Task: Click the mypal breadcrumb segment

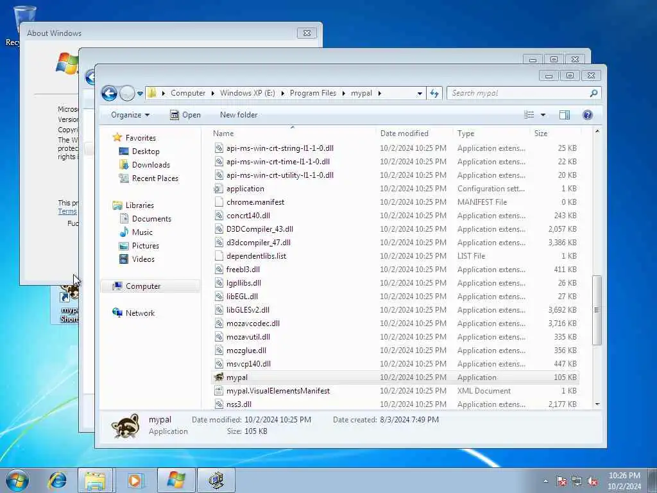Action: 361,93
